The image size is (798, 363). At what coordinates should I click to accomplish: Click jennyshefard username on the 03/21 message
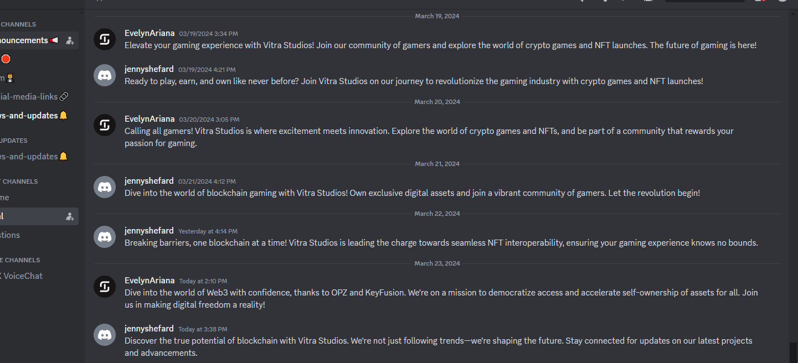click(149, 181)
